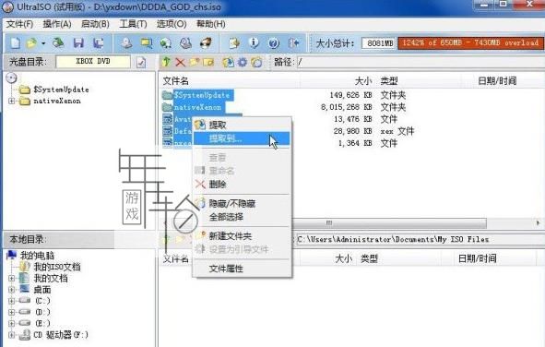Open the 文件(F) menu
This screenshot has height=347, width=545.
click(19, 24)
